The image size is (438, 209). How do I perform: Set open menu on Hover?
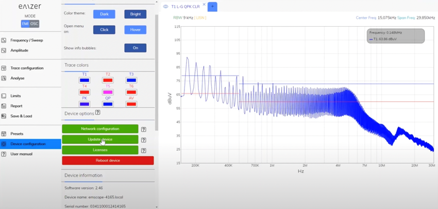coord(135,30)
